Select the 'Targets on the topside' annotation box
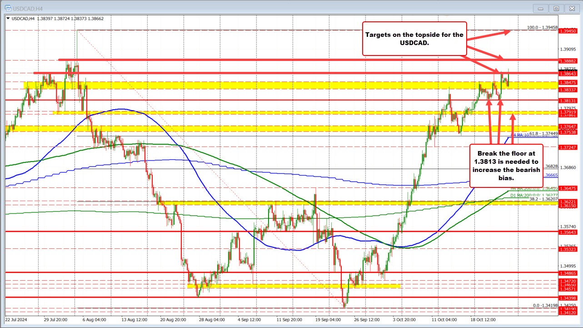The image size is (583, 328). [414, 39]
